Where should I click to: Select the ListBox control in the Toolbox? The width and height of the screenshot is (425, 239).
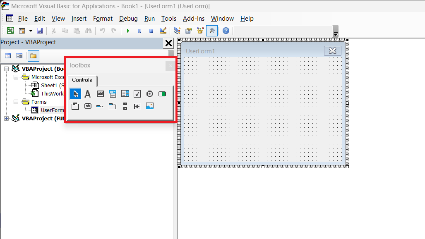coord(125,94)
